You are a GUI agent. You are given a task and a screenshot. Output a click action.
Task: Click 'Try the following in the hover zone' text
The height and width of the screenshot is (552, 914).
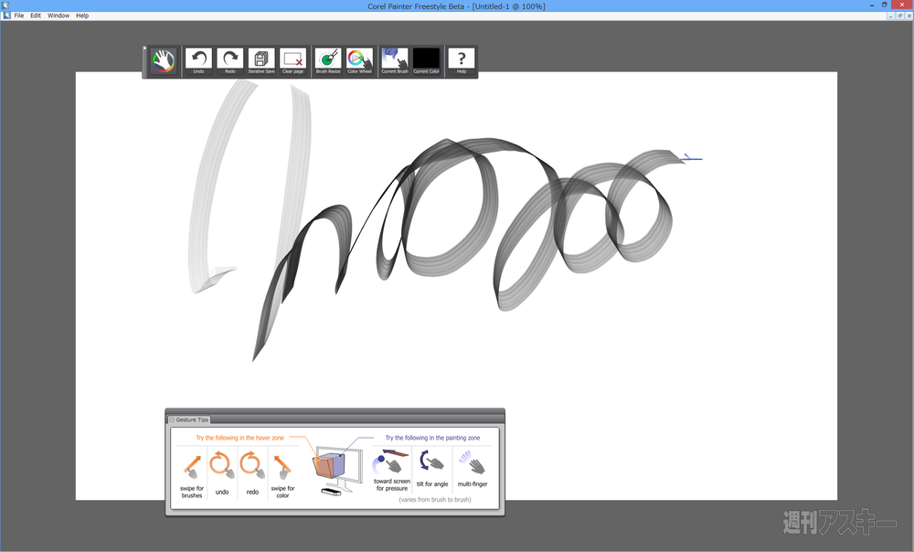(x=239, y=438)
